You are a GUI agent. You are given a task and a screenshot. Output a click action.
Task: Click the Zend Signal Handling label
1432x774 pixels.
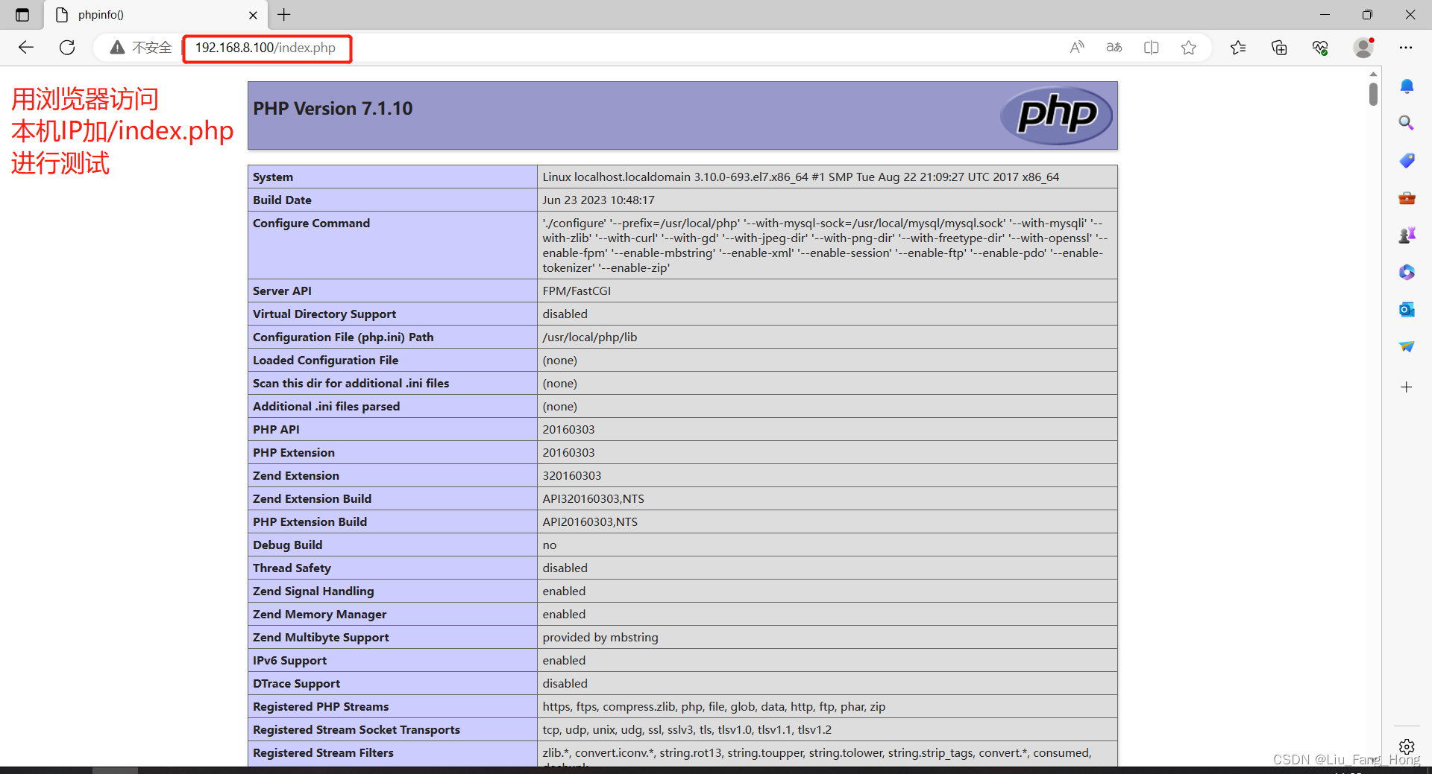(x=313, y=591)
